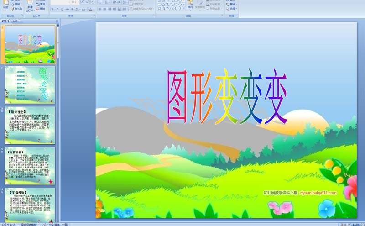Click the Paste clipboard icon
The height and width of the screenshot is (226, 365).
point(6,2)
